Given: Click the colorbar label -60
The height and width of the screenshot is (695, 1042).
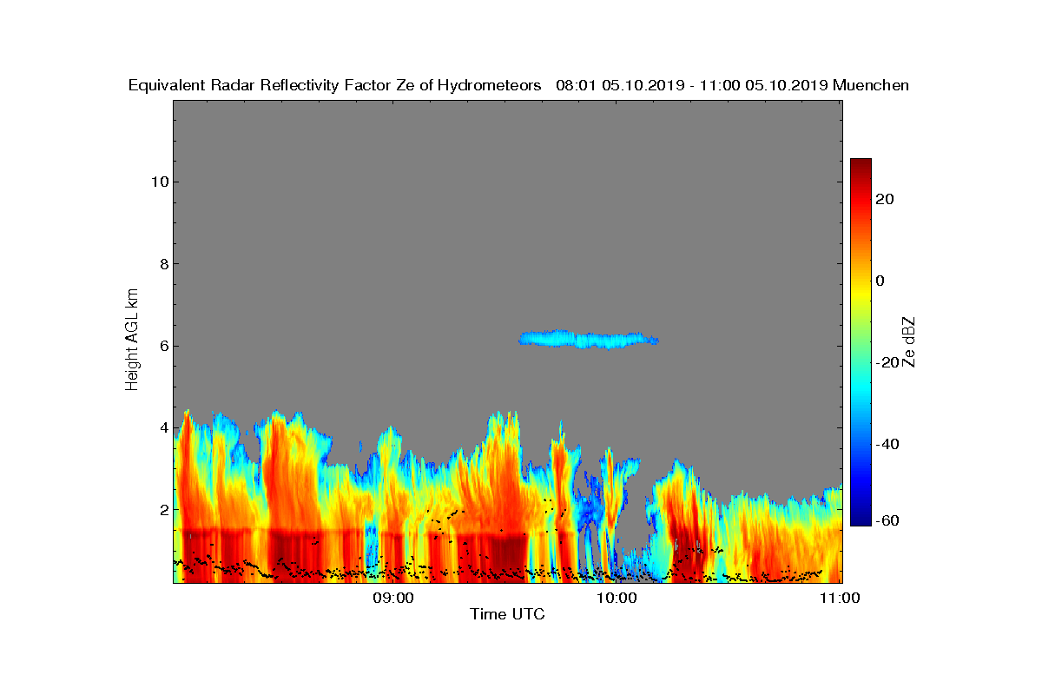Looking at the screenshot, I should 887,520.
